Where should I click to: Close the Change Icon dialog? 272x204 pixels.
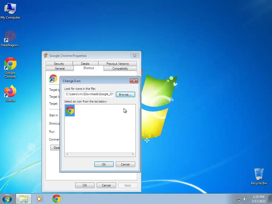(134, 81)
